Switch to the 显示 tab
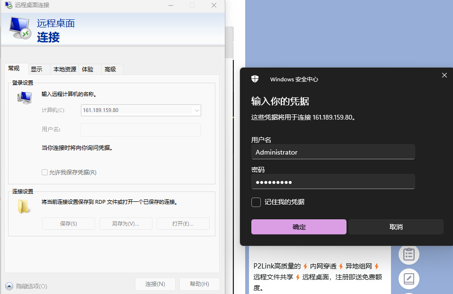This screenshot has width=453, height=294. click(x=37, y=69)
